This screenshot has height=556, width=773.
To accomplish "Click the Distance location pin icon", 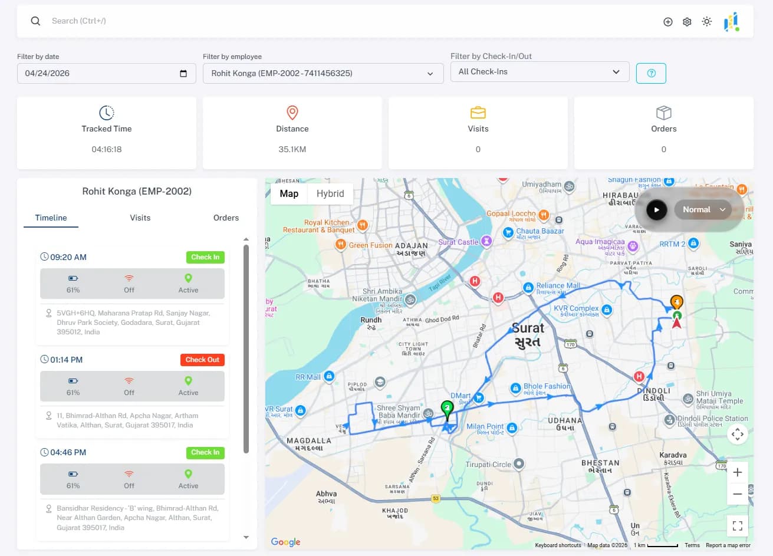I will click(292, 113).
